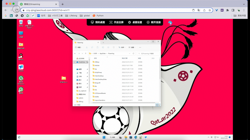Screen dimensions: 250x140
Task: Switch to large icons view in Explorer
Action: (159, 105)
